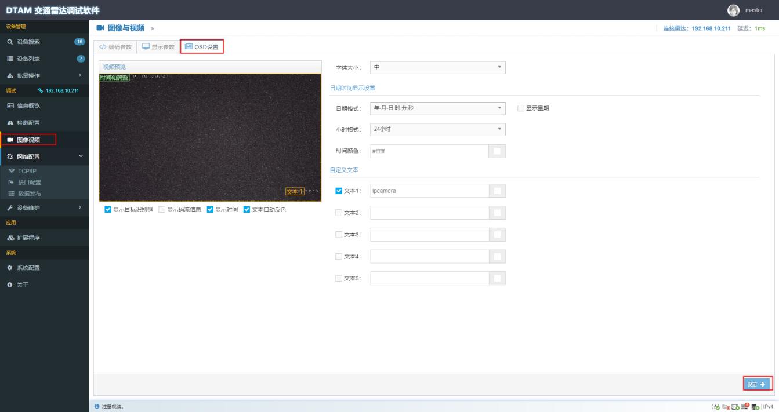The image size is (779, 412).
Task: Open 系统配置 gear icon
Action: coord(10,268)
